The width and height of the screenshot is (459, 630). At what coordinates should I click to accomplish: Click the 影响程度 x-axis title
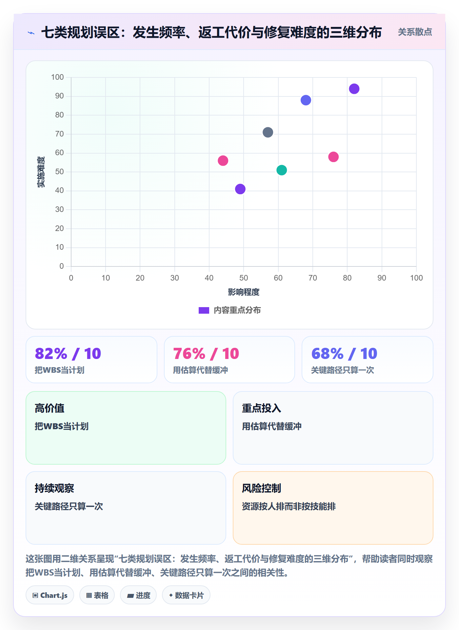click(244, 292)
